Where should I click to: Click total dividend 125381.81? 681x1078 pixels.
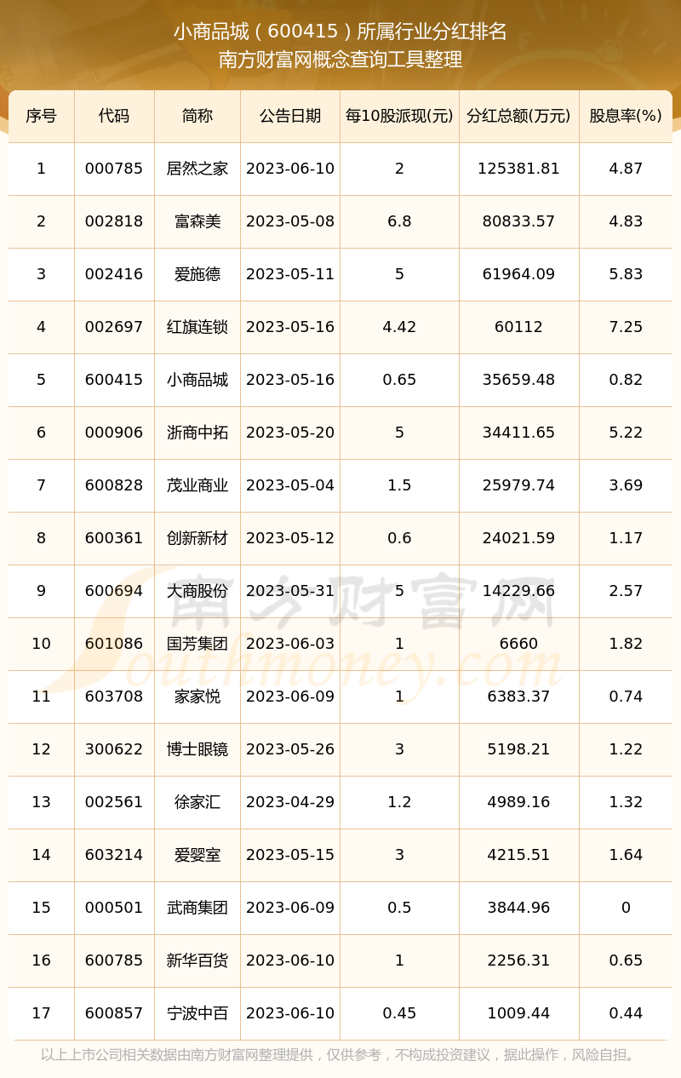click(519, 169)
